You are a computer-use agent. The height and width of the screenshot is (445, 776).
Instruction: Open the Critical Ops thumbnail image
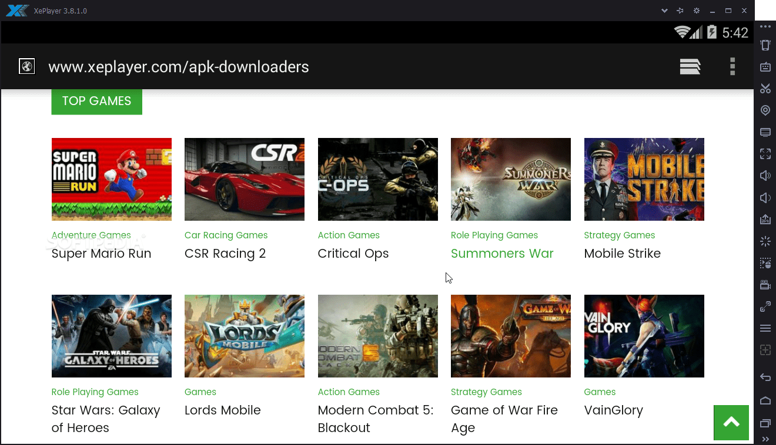pyautogui.click(x=378, y=179)
